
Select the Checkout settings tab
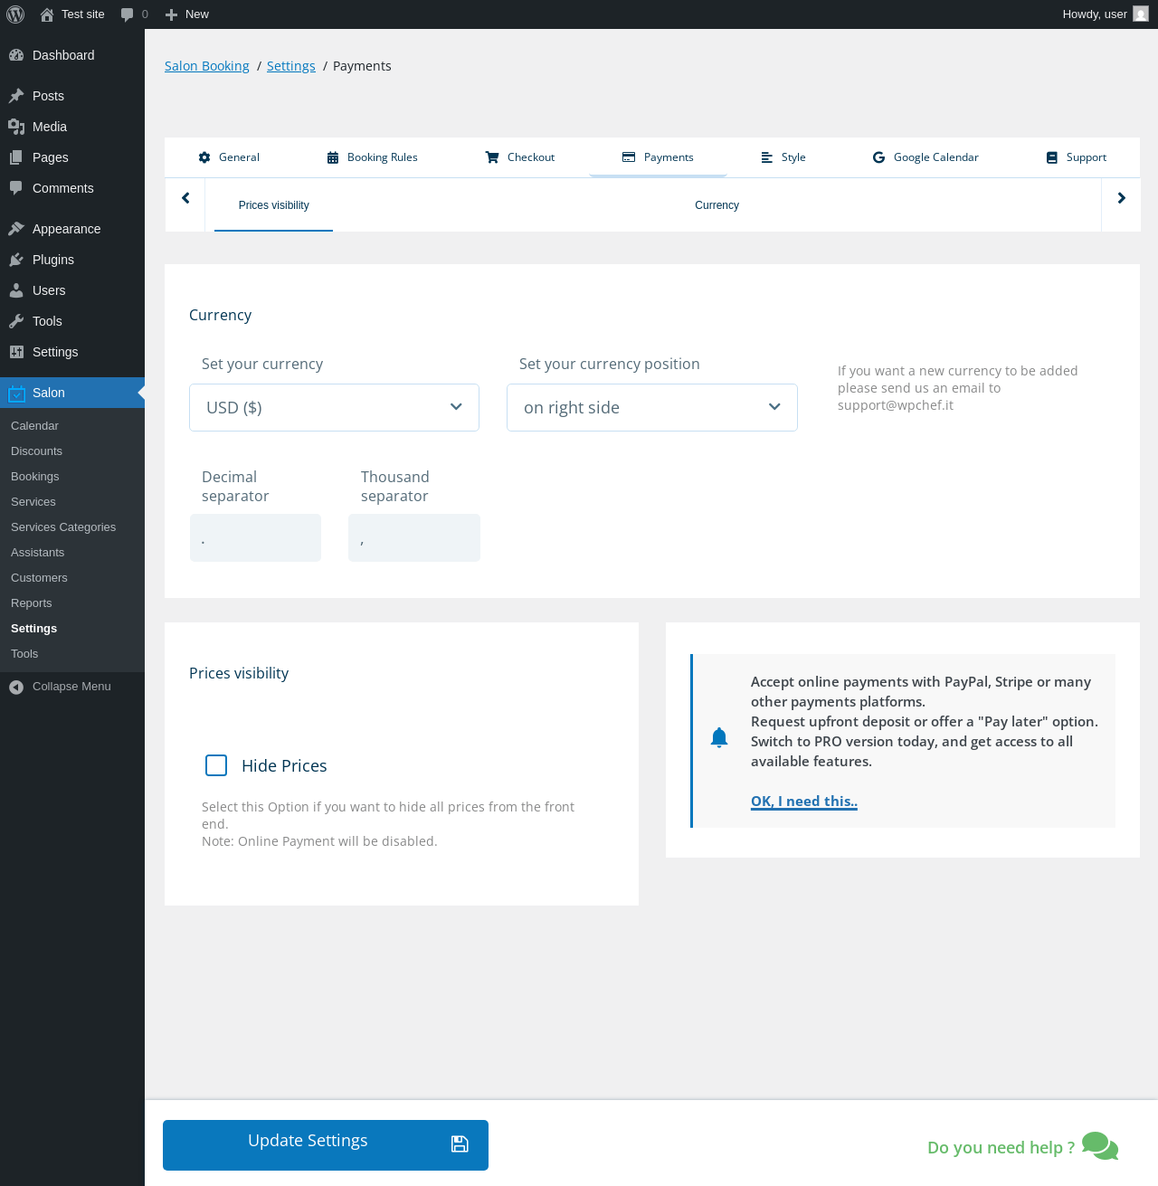520,157
